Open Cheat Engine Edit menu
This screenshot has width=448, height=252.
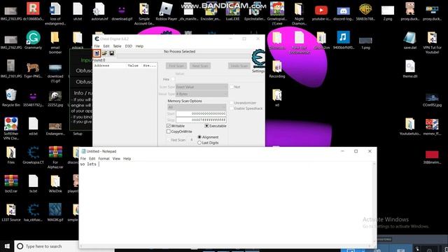coord(106,46)
